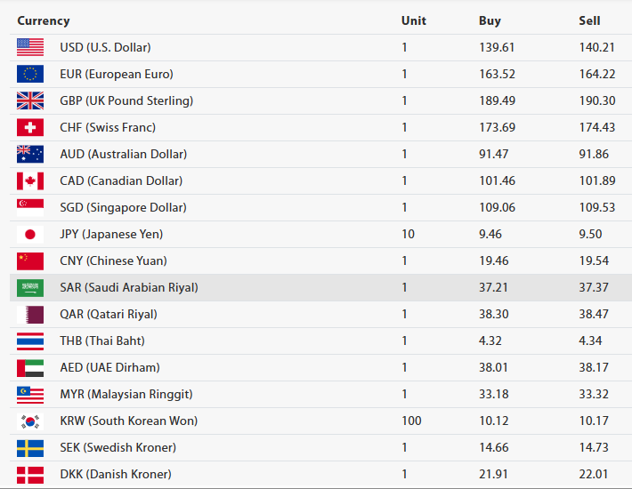Click the European Union flag icon
This screenshot has height=489, width=632.
click(x=29, y=74)
